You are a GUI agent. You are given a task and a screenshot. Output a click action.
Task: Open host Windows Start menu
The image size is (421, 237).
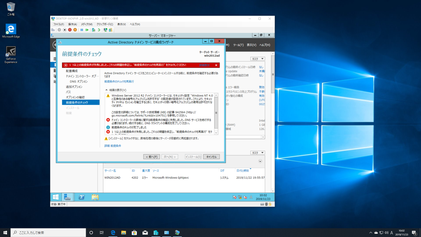coord(5,232)
